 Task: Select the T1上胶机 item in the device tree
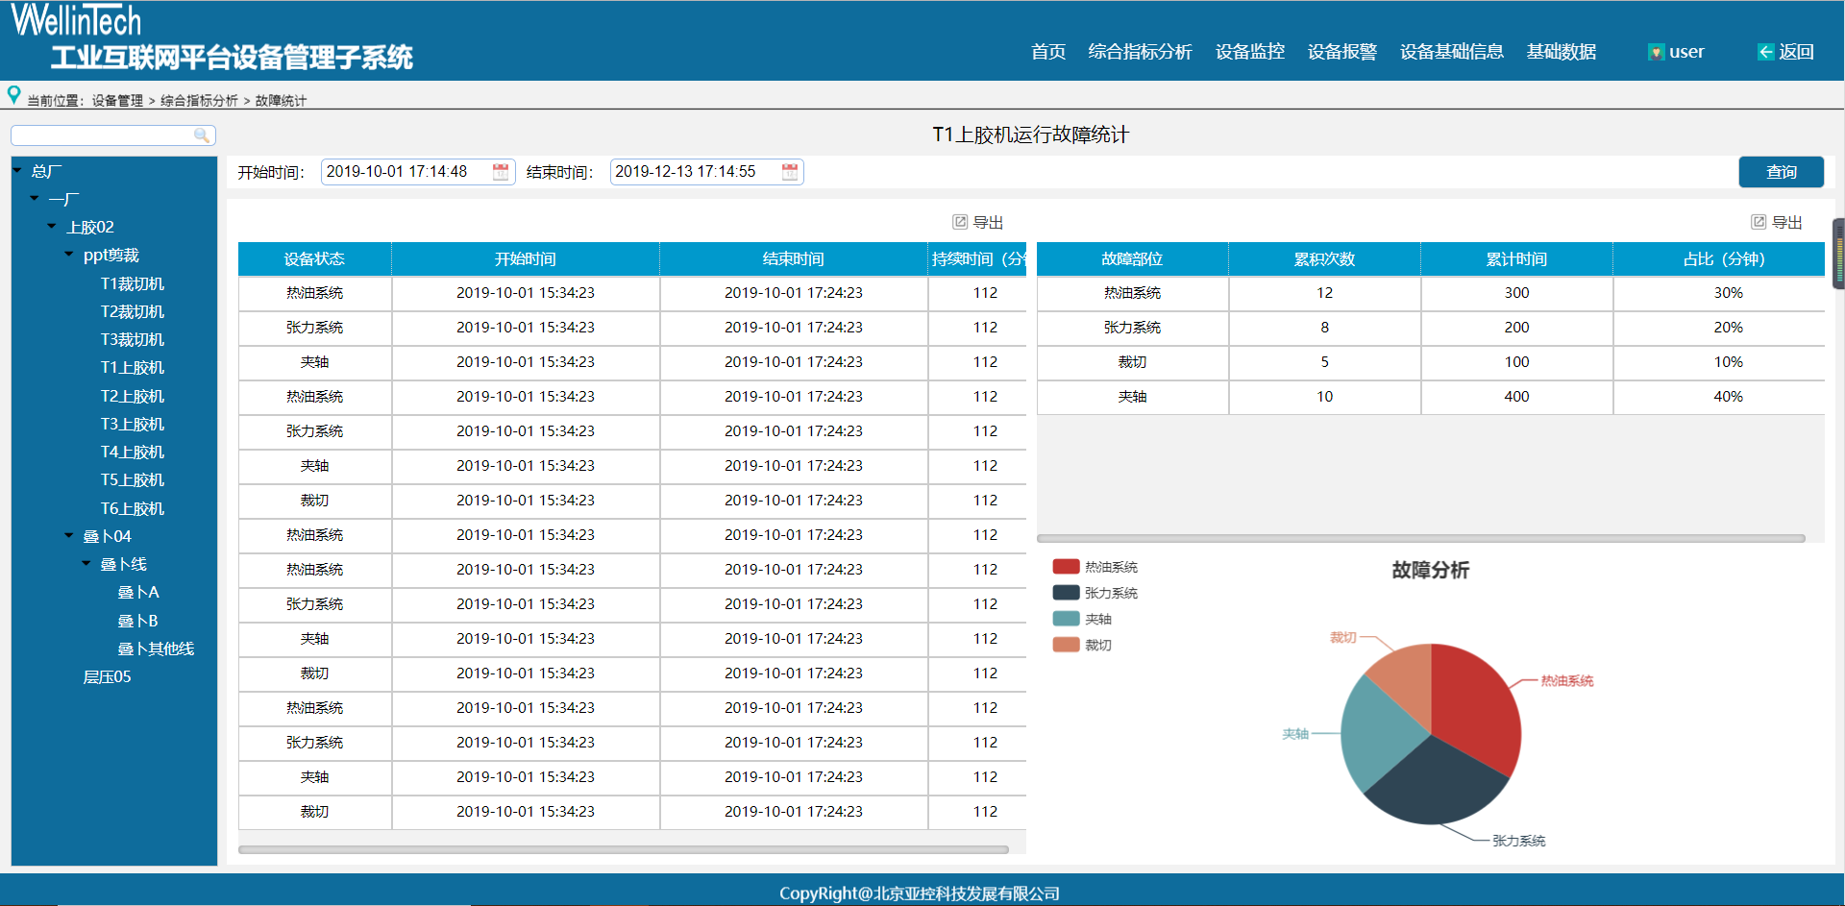(x=133, y=367)
